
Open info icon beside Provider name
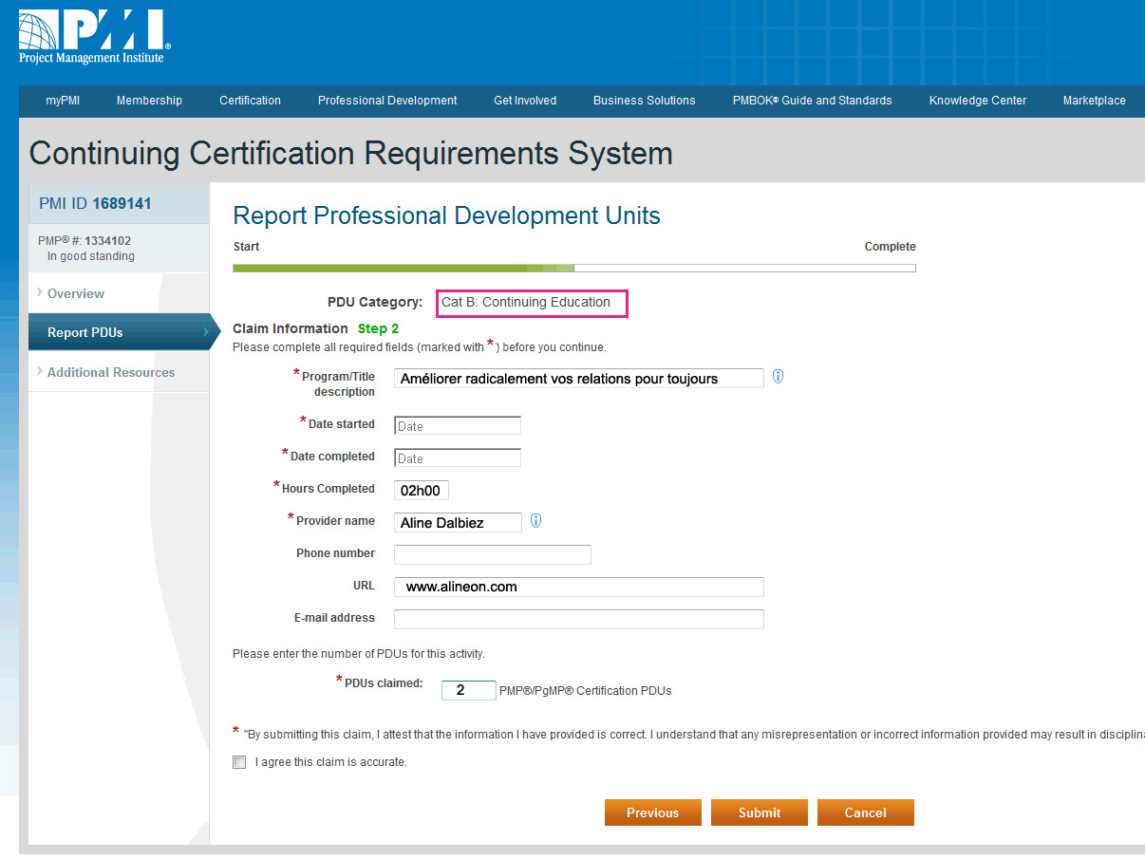pyautogui.click(x=535, y=521)
